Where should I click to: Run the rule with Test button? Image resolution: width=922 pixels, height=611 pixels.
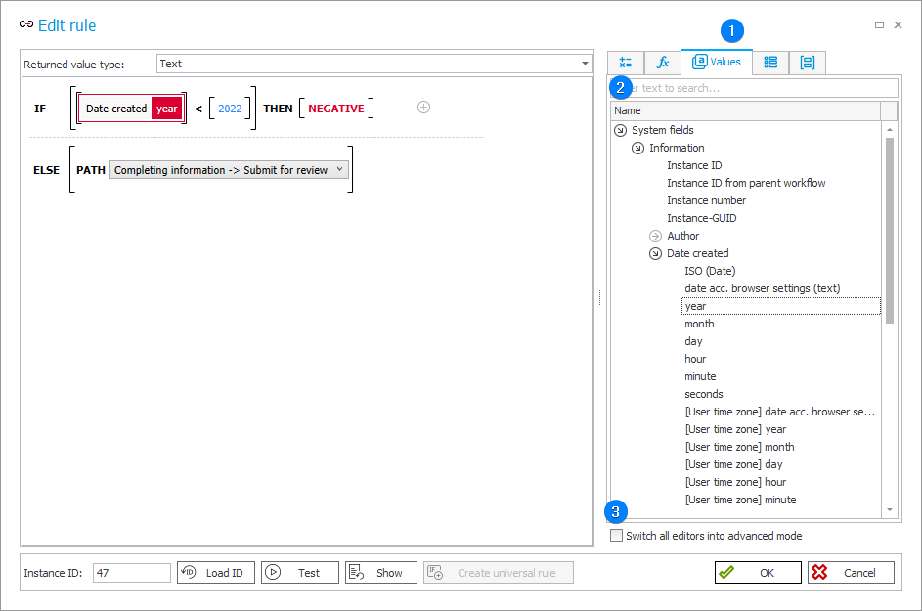coord(300,572)
